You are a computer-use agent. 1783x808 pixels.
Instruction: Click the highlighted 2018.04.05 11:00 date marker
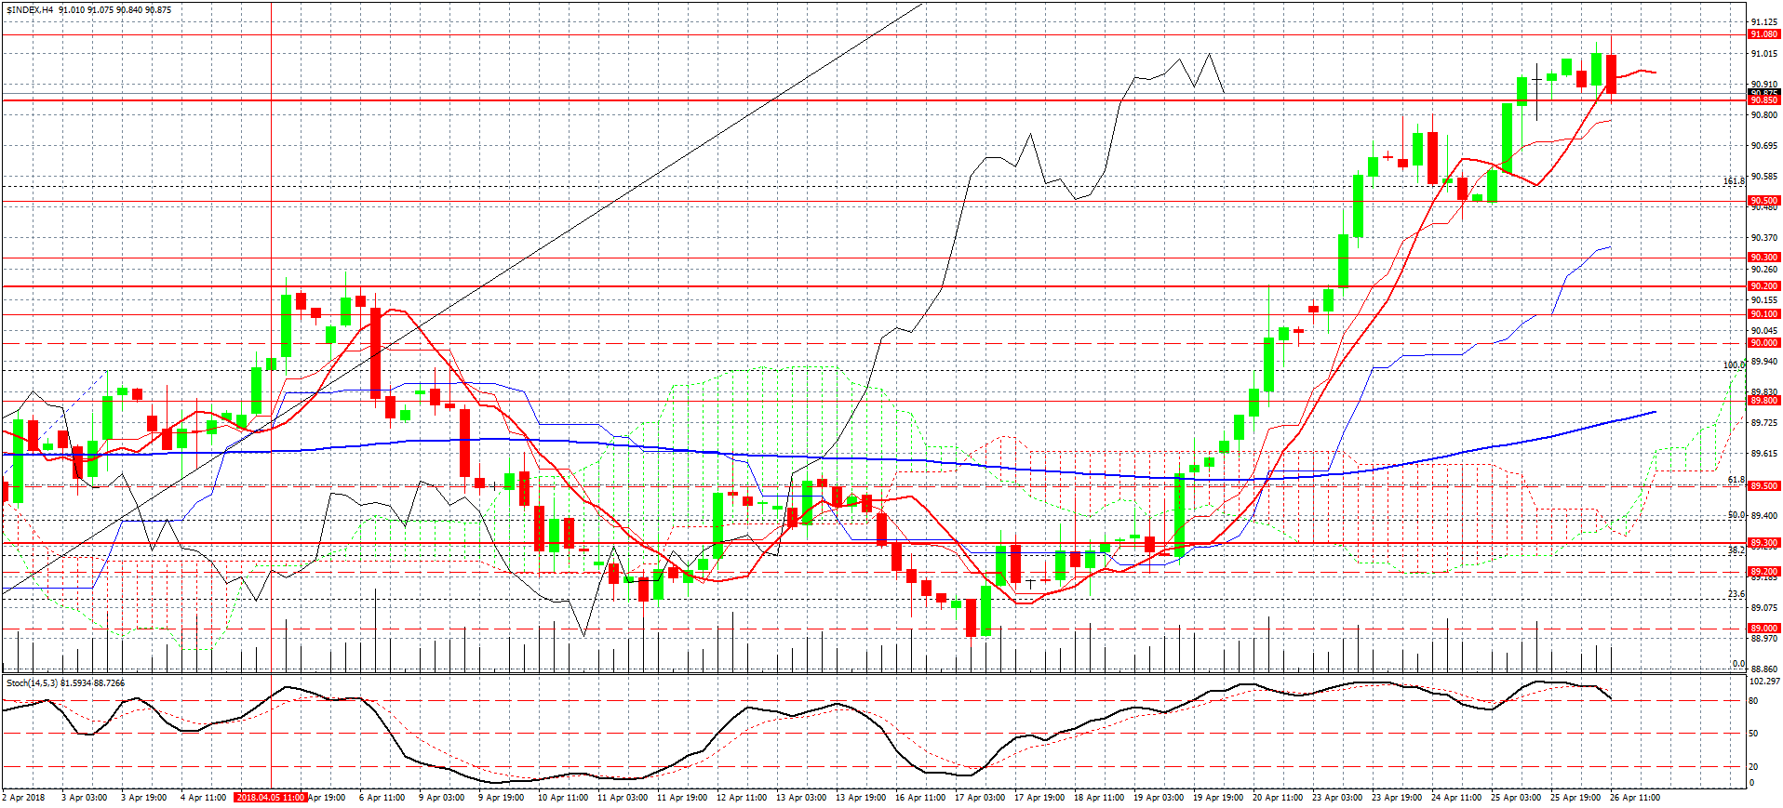271,798
